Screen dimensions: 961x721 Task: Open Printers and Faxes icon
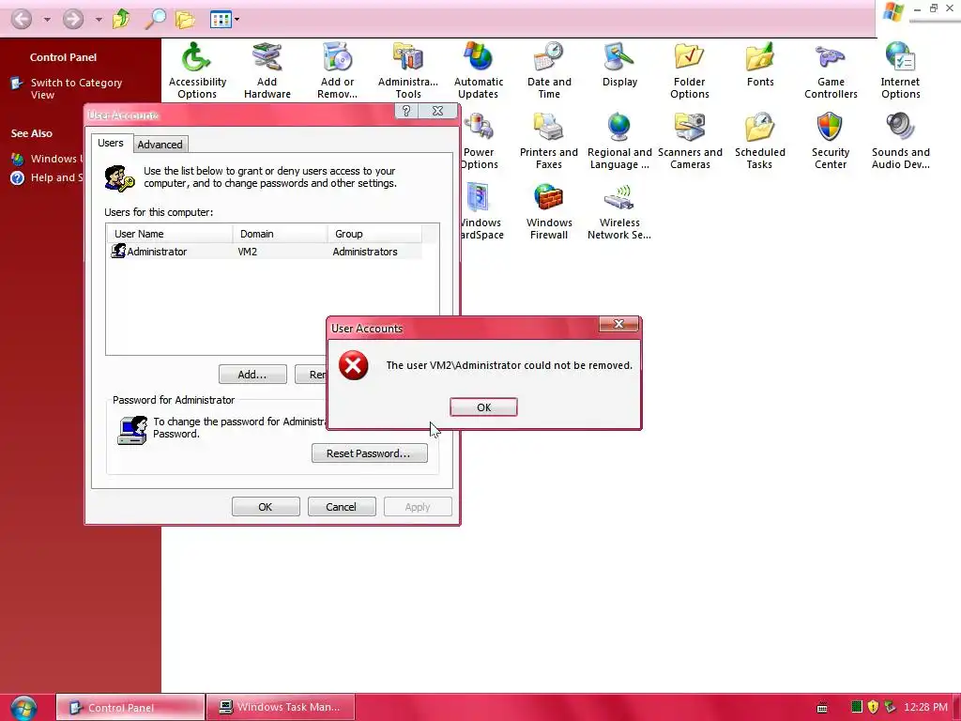548,141
